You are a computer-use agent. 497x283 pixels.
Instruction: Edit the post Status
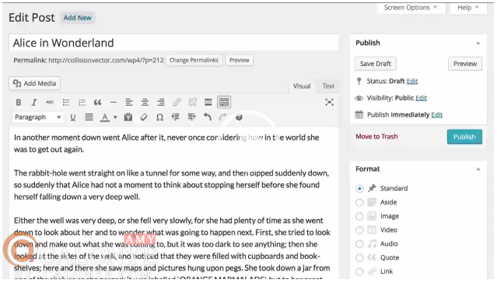(412, 81)
